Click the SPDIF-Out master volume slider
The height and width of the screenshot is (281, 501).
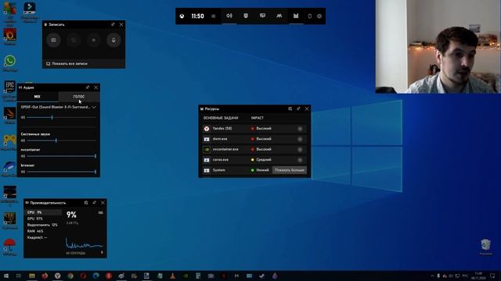(61, 118)
